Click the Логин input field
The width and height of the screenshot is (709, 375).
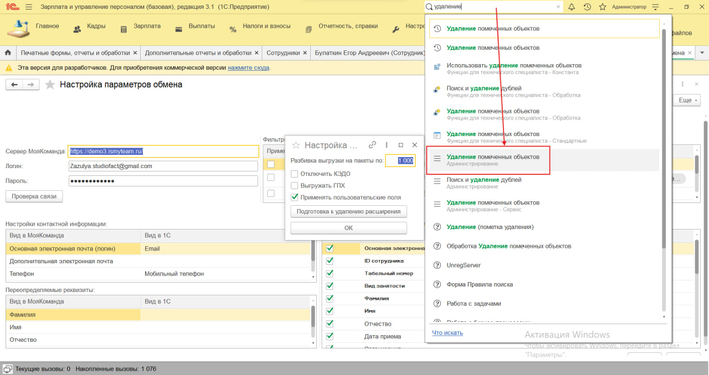pos(163,166)
